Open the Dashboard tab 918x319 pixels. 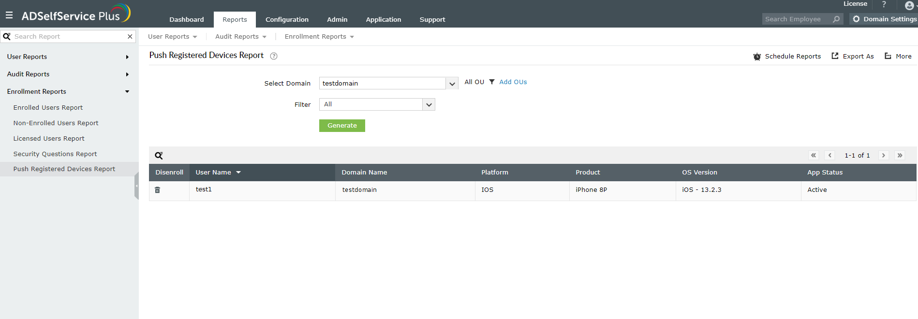(186, 20)
